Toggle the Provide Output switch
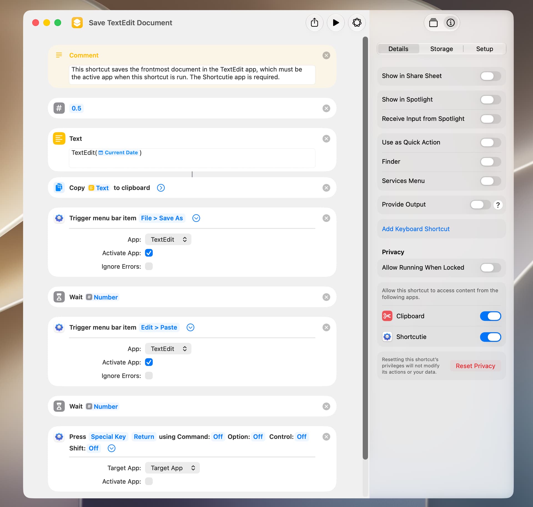Screen dimensions: 533x507 [481, 205]
